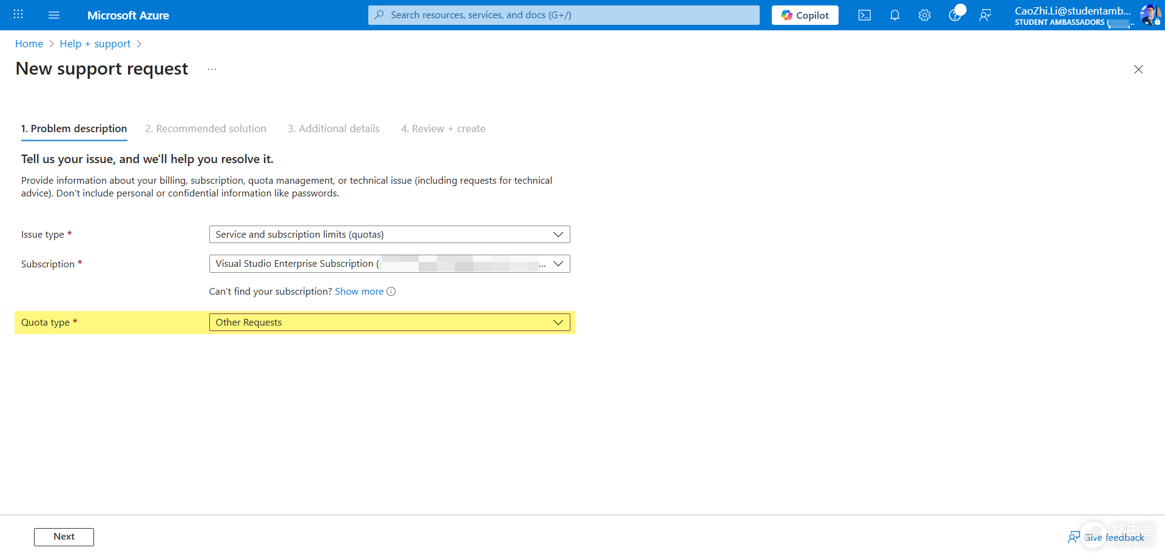Open the notifications bell

(x=894, y=15)
